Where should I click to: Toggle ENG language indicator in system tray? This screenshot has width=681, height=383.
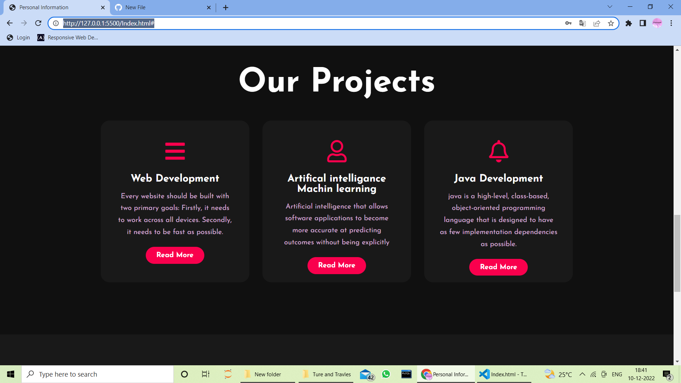(618, 374)
